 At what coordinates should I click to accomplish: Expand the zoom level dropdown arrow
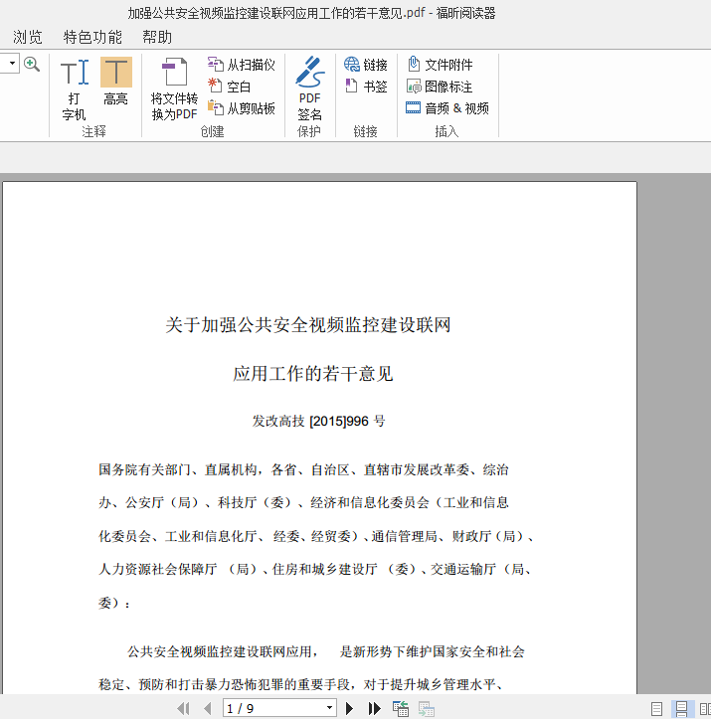coord(11,64)
